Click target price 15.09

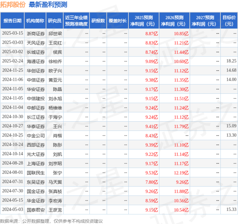(x=231, y=126)
